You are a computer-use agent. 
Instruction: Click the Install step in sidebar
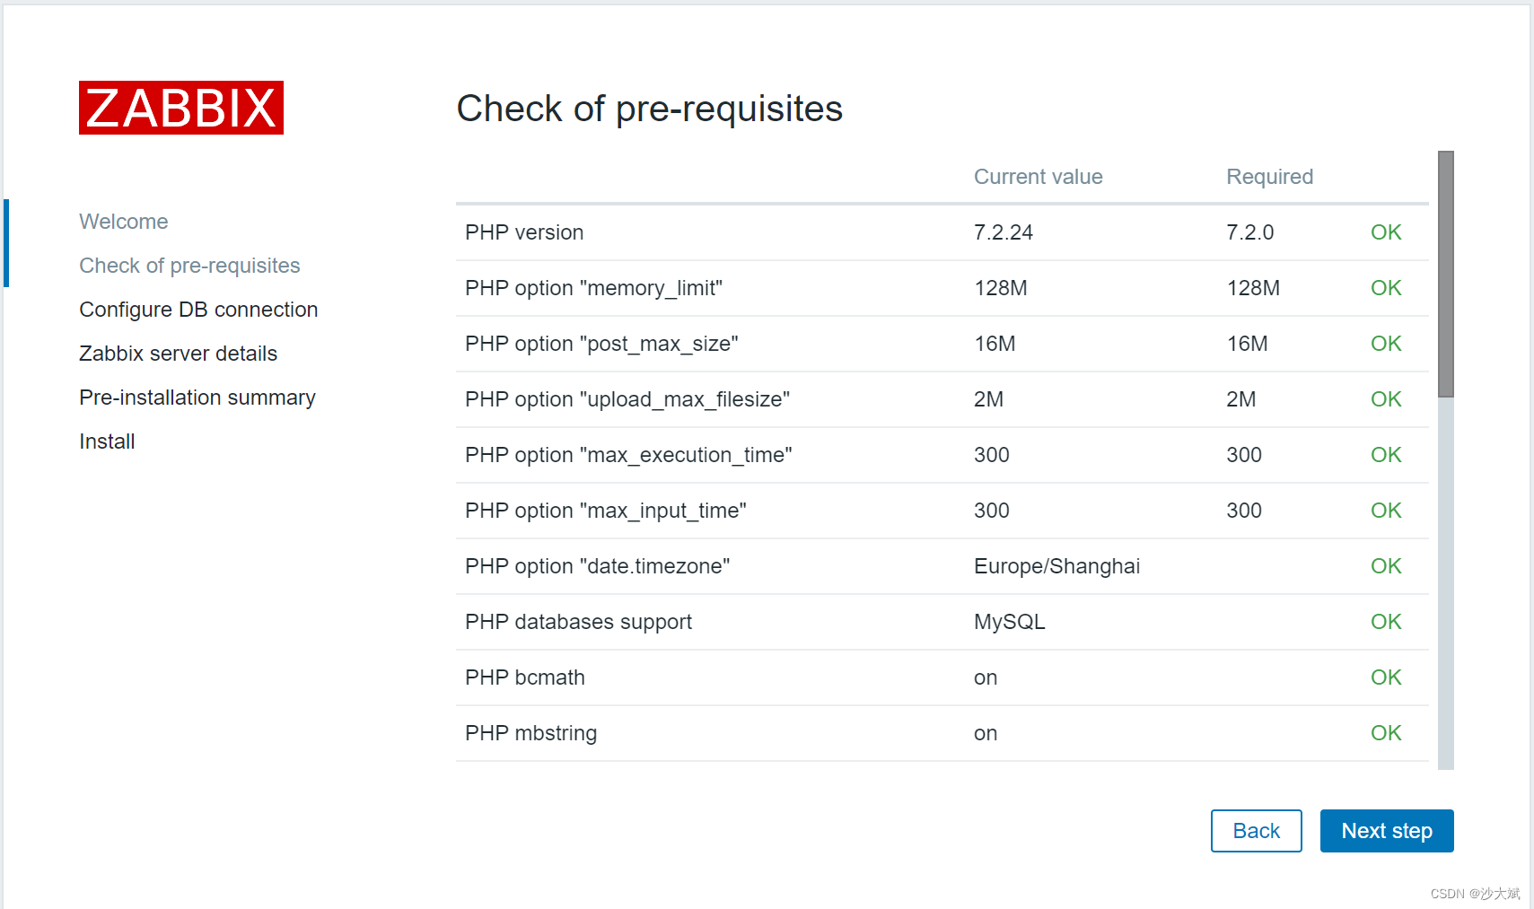tap(107, 441)
